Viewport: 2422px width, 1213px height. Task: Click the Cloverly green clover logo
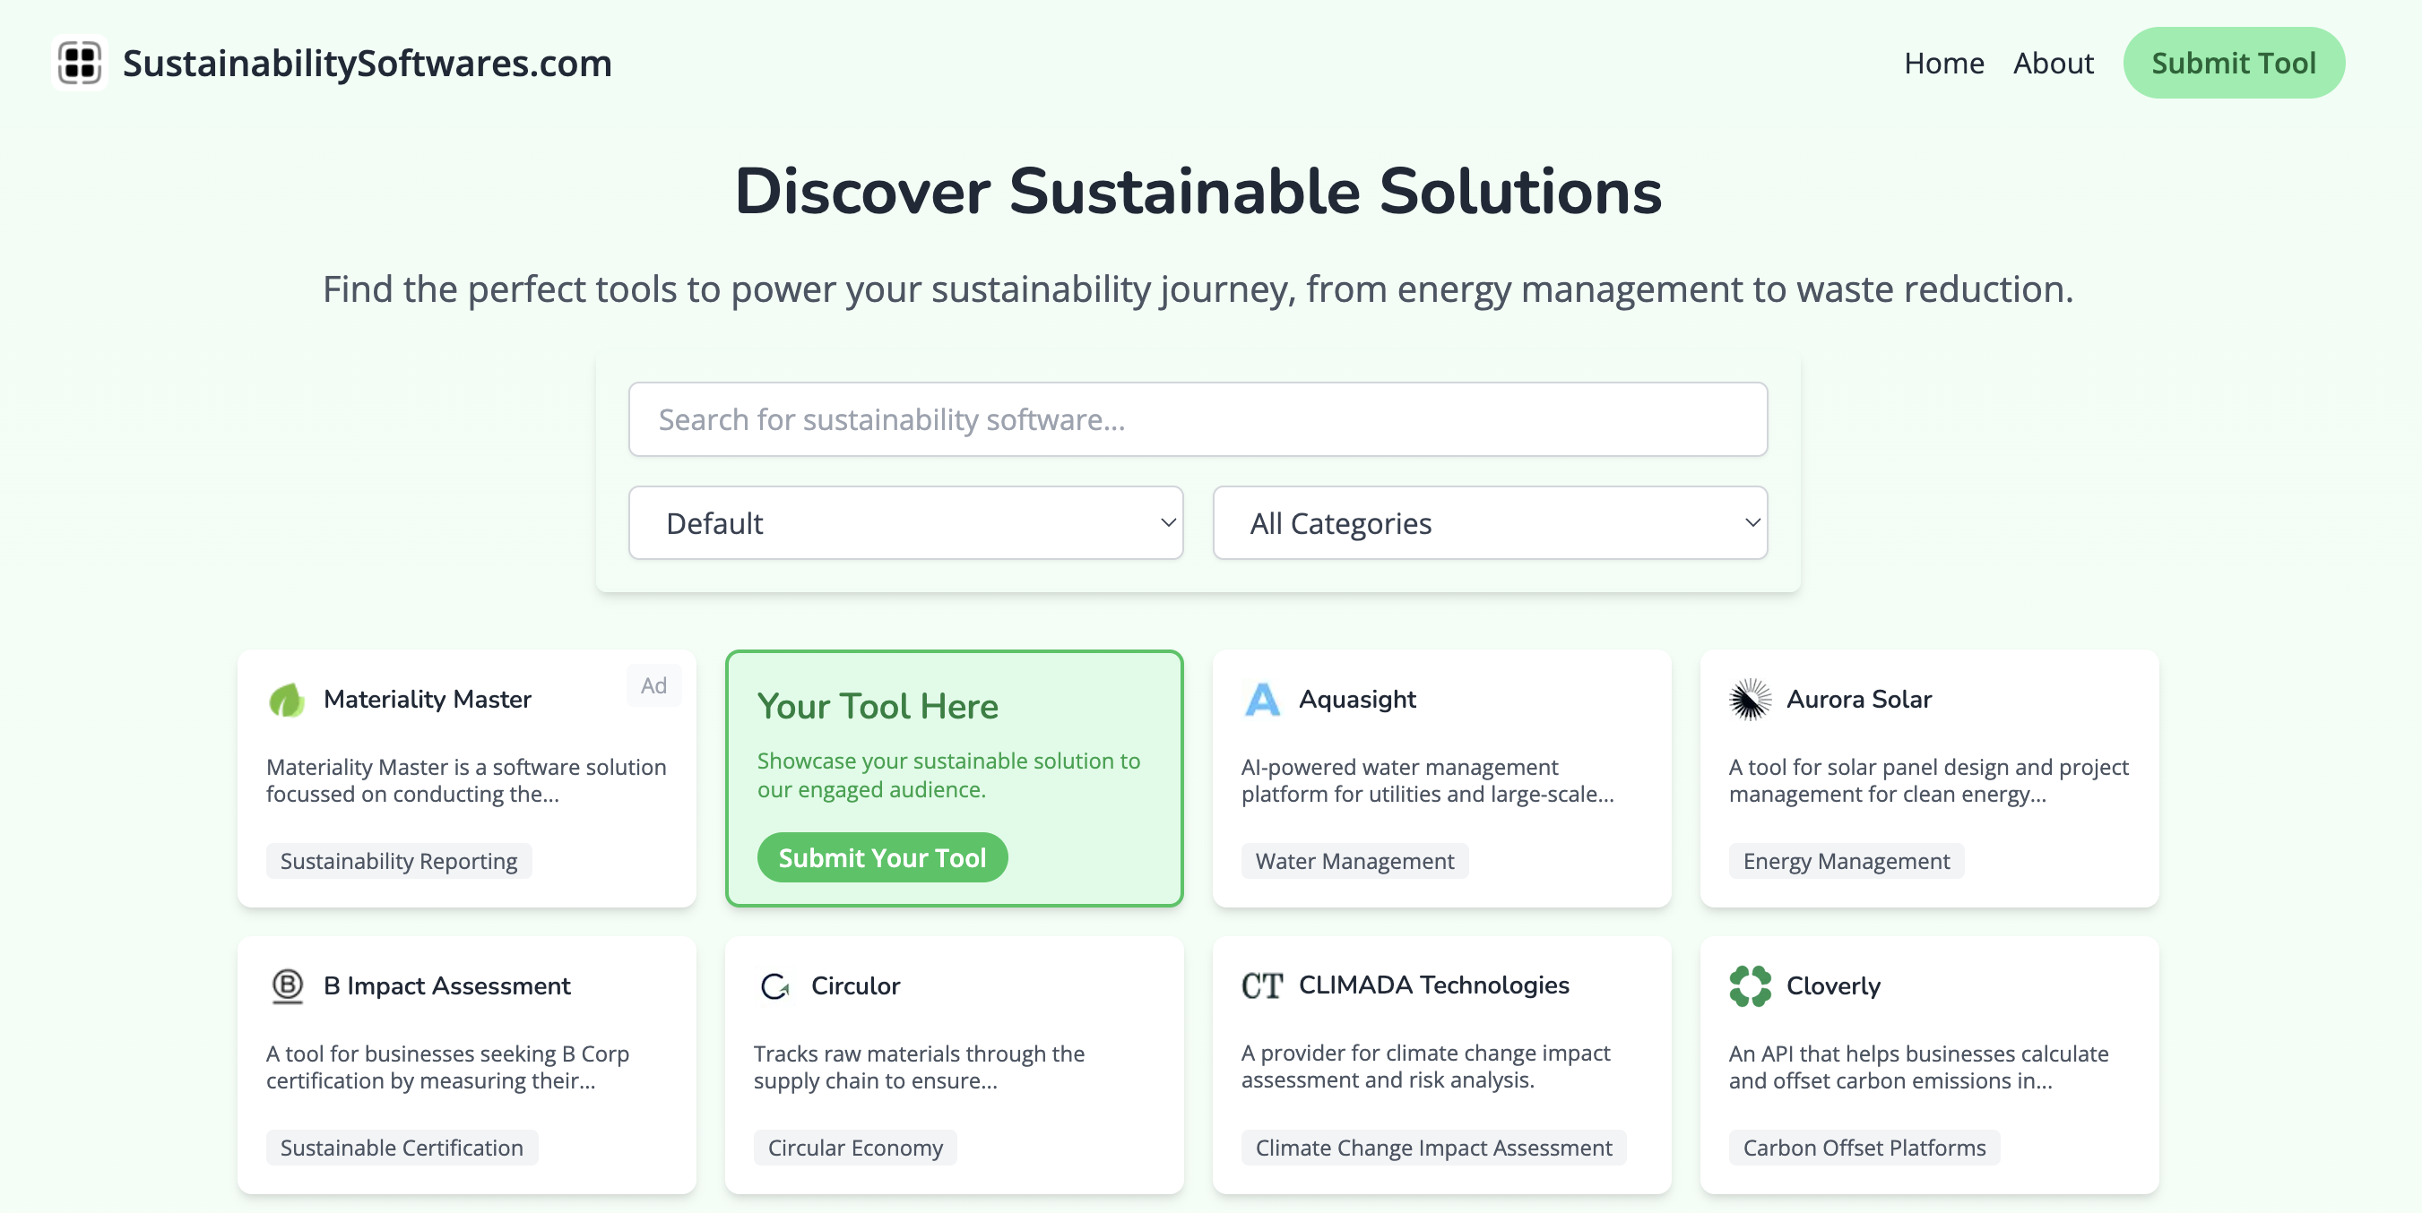pyautogui.click(x=1750, y=986)
